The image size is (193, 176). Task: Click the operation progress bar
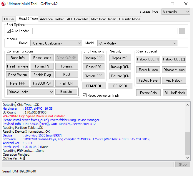tap(88, 165)
